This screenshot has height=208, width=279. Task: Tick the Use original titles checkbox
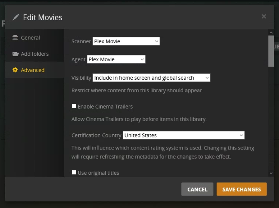74,172
